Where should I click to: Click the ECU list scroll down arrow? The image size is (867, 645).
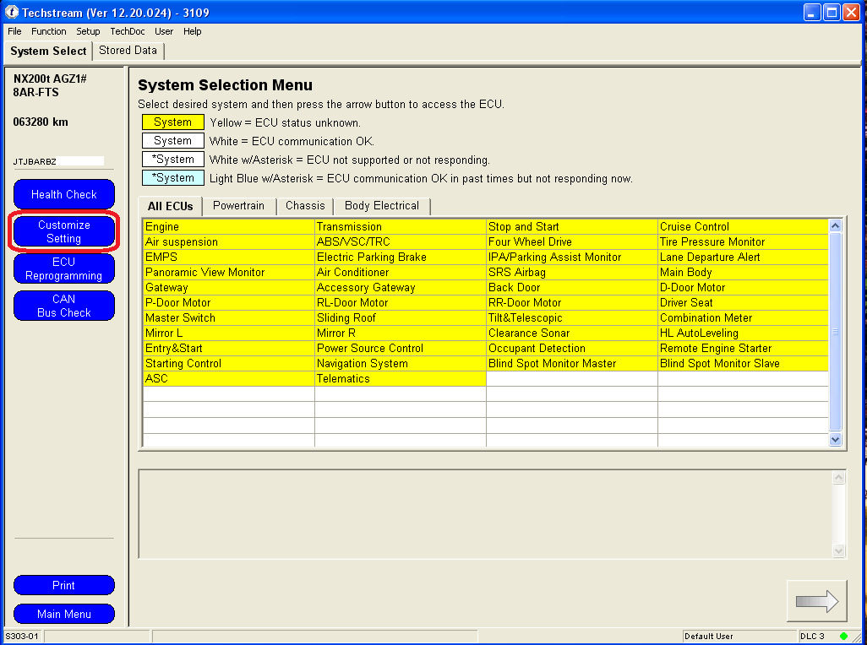[835, 440]
